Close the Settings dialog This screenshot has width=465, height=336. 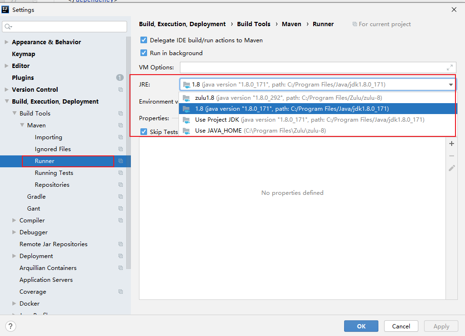(x=454, y=10)
